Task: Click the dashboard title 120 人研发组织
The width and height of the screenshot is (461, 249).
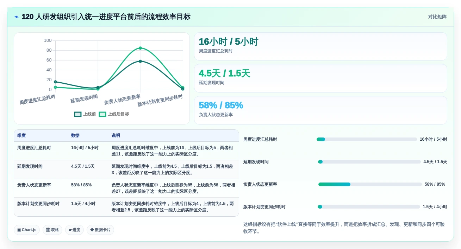Action: 106,17
